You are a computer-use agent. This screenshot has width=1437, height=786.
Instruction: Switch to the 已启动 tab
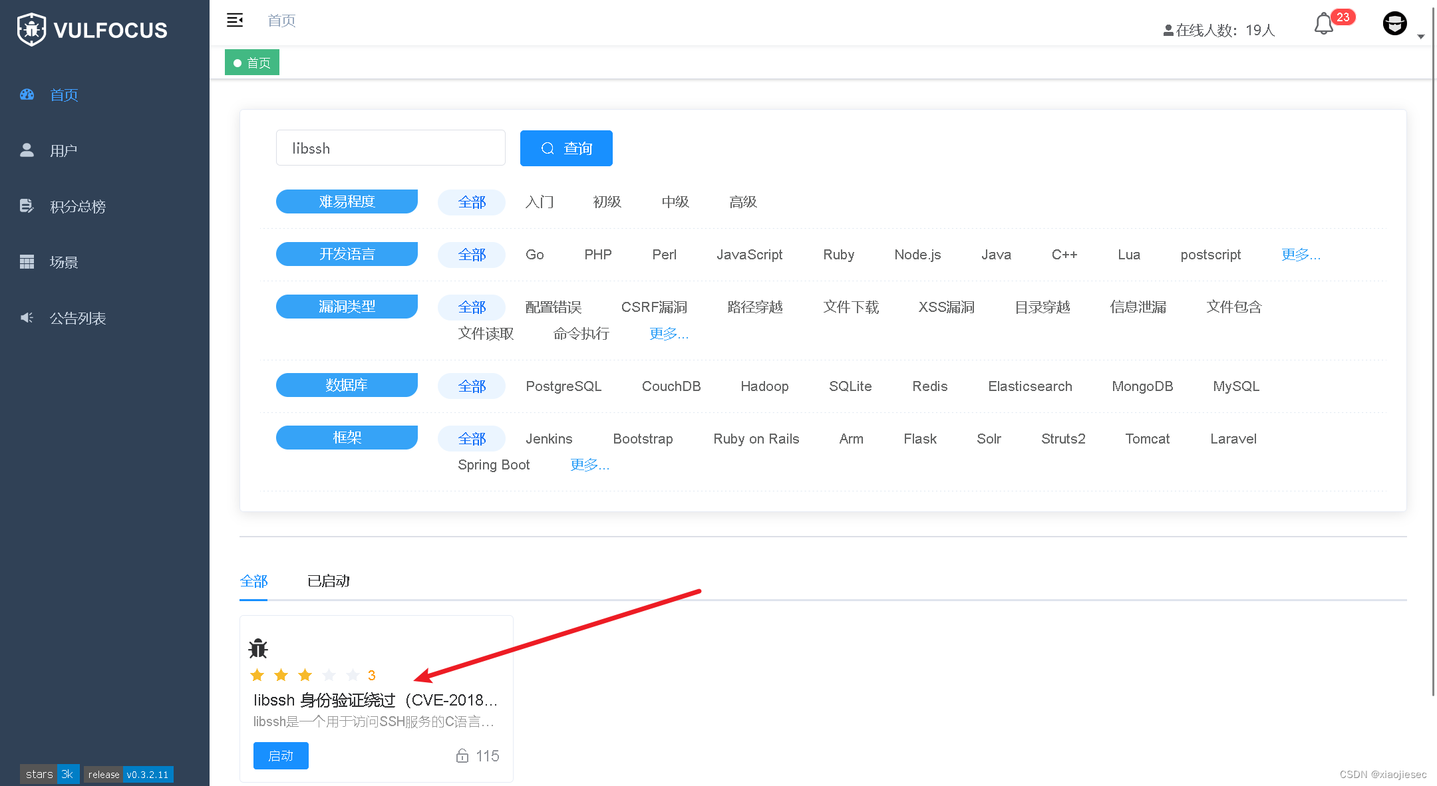328,581
